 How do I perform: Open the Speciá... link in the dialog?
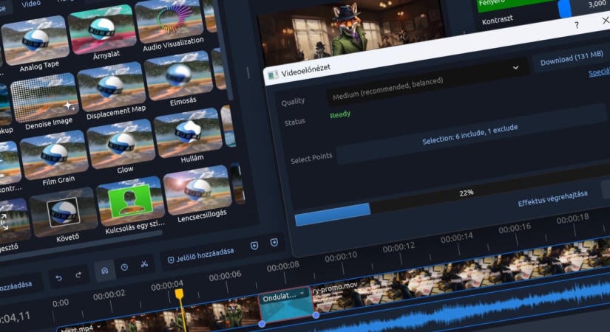click(x=599, y=72)
